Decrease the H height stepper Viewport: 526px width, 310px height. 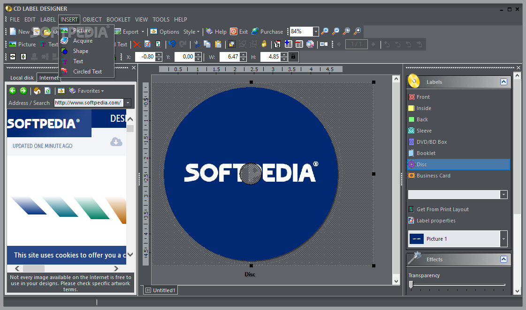point(284,59)
